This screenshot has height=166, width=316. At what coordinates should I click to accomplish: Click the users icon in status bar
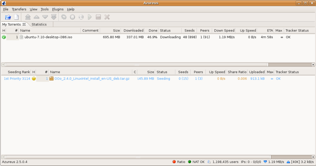click(x=209, y=162)
